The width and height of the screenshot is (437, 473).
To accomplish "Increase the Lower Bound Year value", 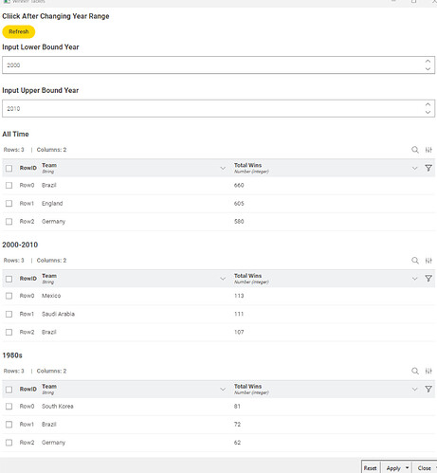I will (x=428, y=61).
